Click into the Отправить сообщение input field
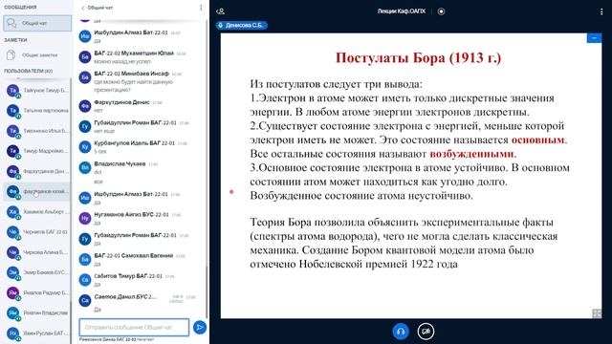The width and height of the screenshot is (612, 344). click(x=134, y=327)
